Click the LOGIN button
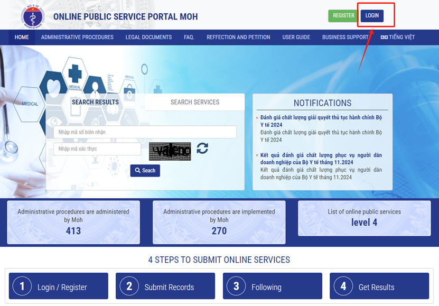Image resolution: width=439 pixels, height=306 pixels. tap(372, 16)
